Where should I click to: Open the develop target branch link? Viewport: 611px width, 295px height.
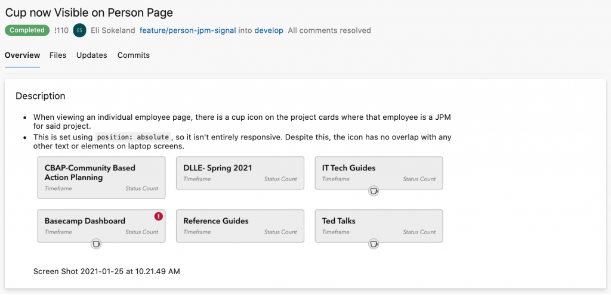269,30
